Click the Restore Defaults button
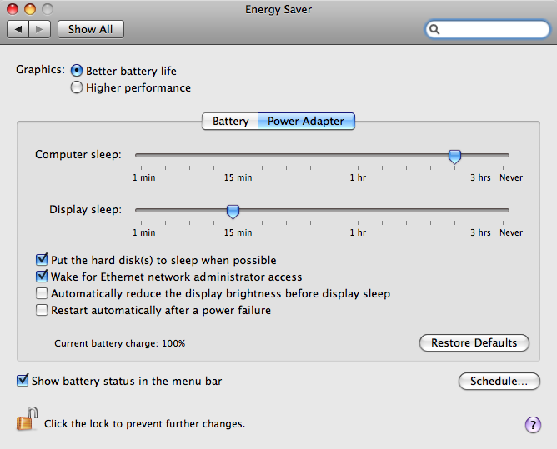557x449 pixels. pos(474,343)
